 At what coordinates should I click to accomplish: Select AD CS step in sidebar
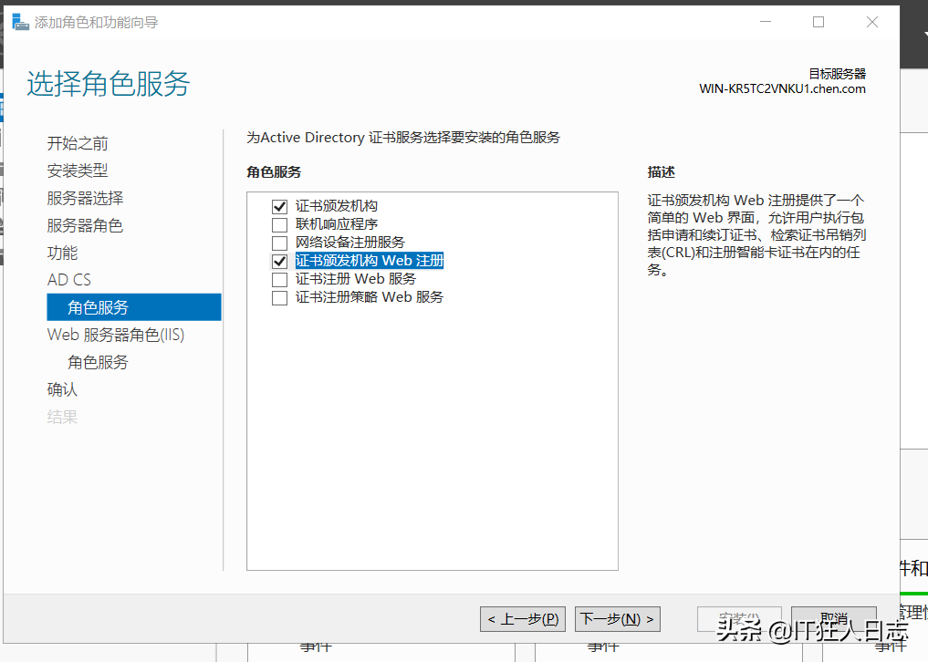[x=69, y=280]
